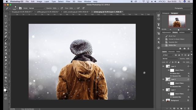The height and width of the screenshot is (110, 196).
Task: Click the create new snapshot camera icon
Action: click(x=184, y=49)
